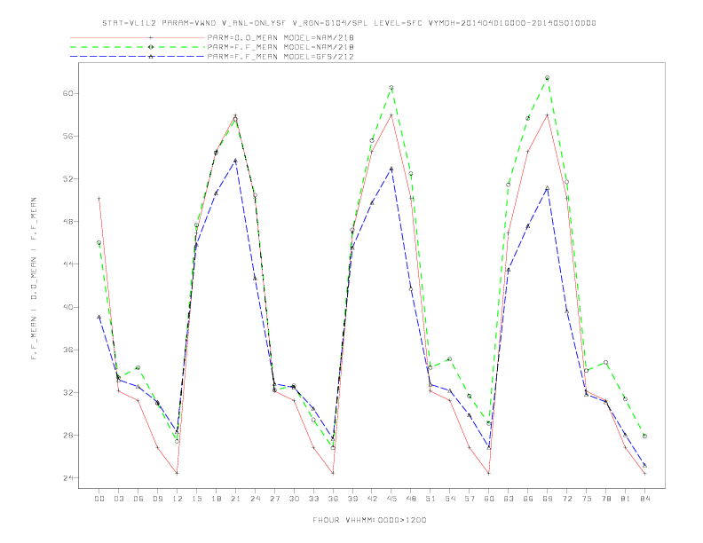Click the x-axis tick label 18
The width and height of the screenshot is (703, 543).
pyautogui.click(x=216, y=499)
